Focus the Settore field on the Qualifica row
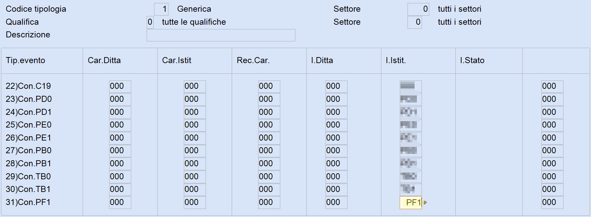The height and width of the screenshot is (217, 591). coord(415,22)
